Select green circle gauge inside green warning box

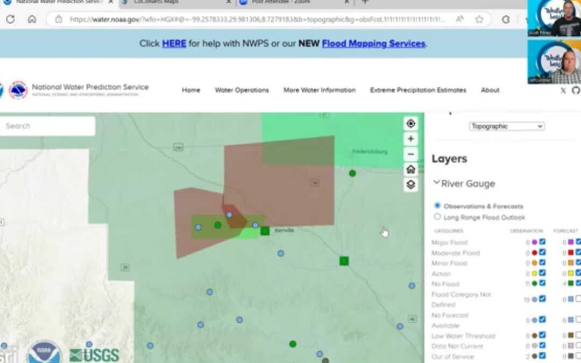pos(217,225)
